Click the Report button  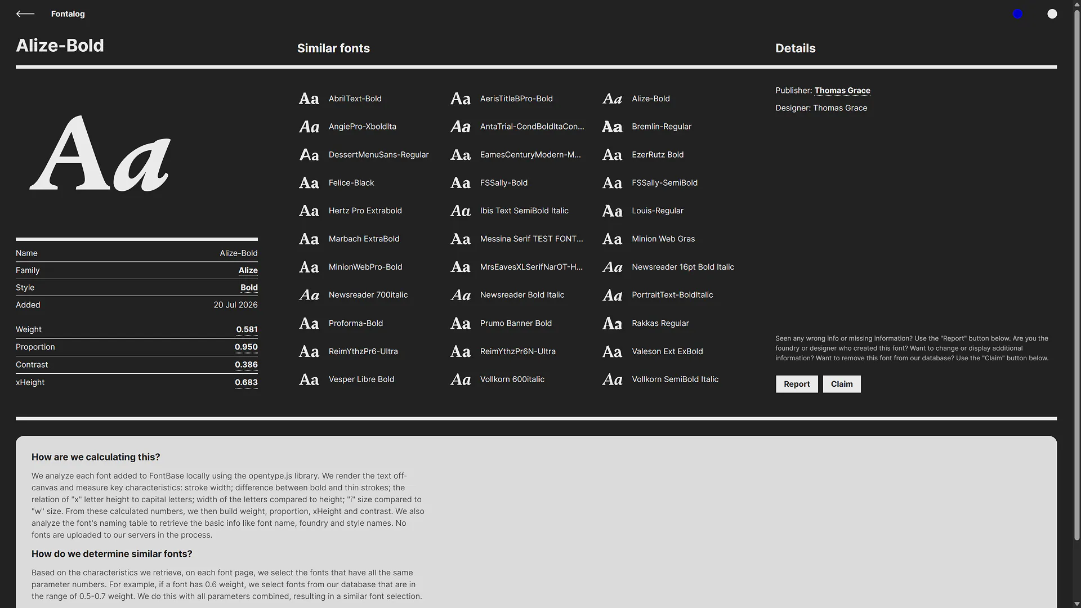[797, 384]
